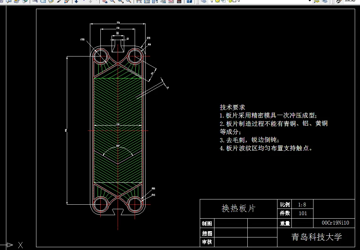Click the top width dimension 310
Screen dimensions: 360x250
tap(118, 23)
